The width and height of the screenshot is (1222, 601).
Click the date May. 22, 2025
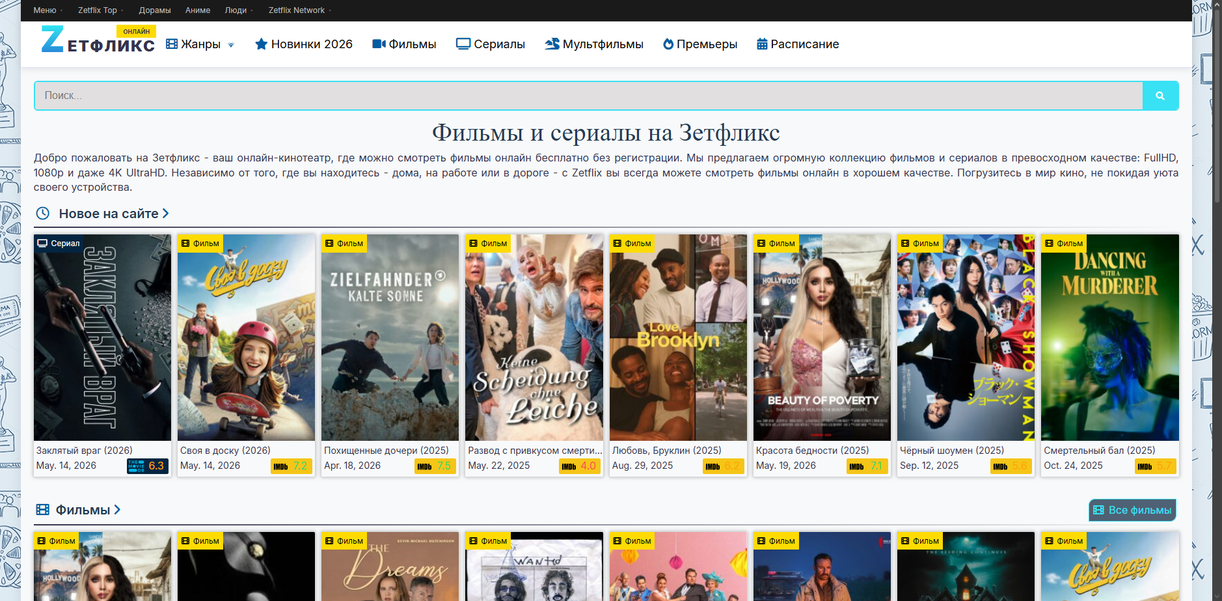[499, 466]
